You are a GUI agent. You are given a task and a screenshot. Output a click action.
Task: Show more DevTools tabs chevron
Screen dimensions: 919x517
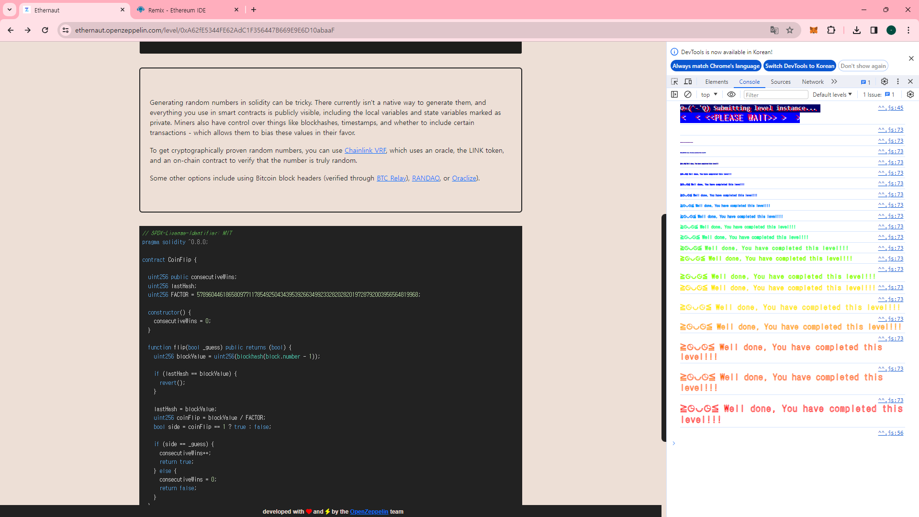click(834, 81)
